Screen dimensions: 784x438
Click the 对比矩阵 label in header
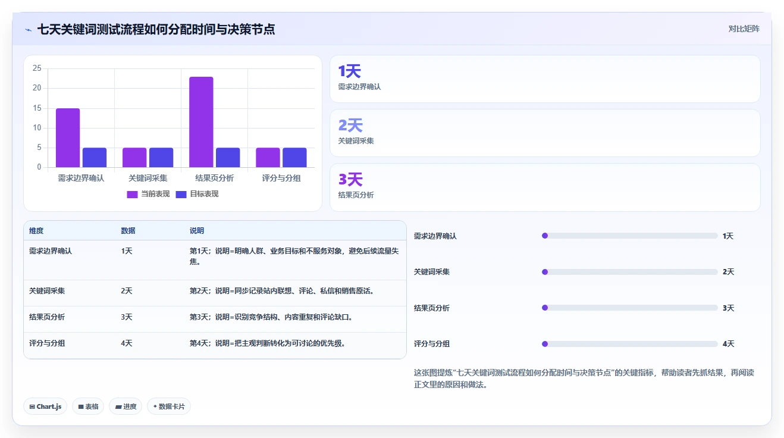click(744, 29)
